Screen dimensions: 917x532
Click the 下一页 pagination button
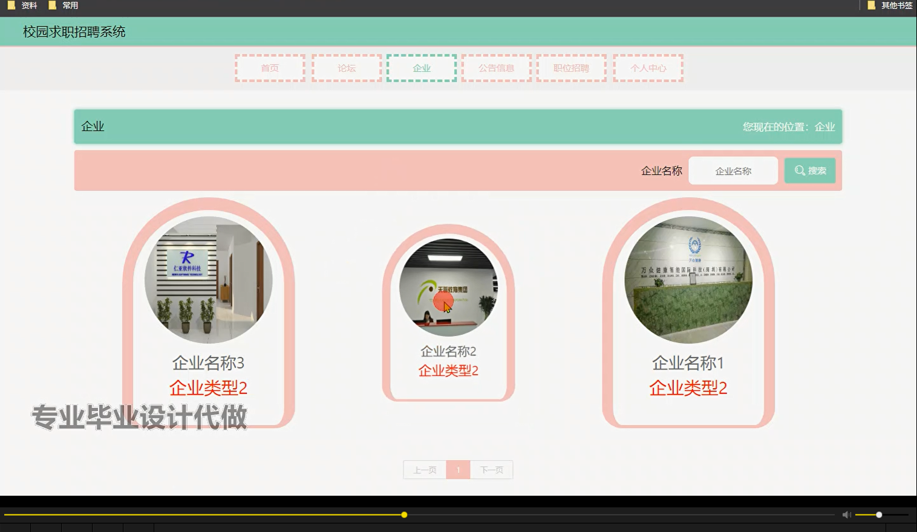491,469
